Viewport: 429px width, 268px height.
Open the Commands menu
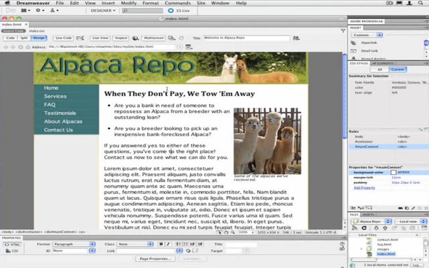[177, 3]
